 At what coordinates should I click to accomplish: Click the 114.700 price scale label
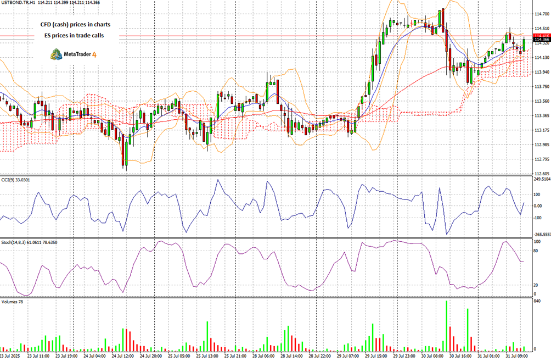(x=541, y=14)
